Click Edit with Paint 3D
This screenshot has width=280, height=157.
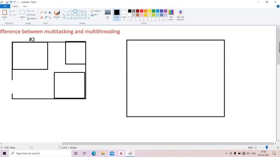[180, 15]
